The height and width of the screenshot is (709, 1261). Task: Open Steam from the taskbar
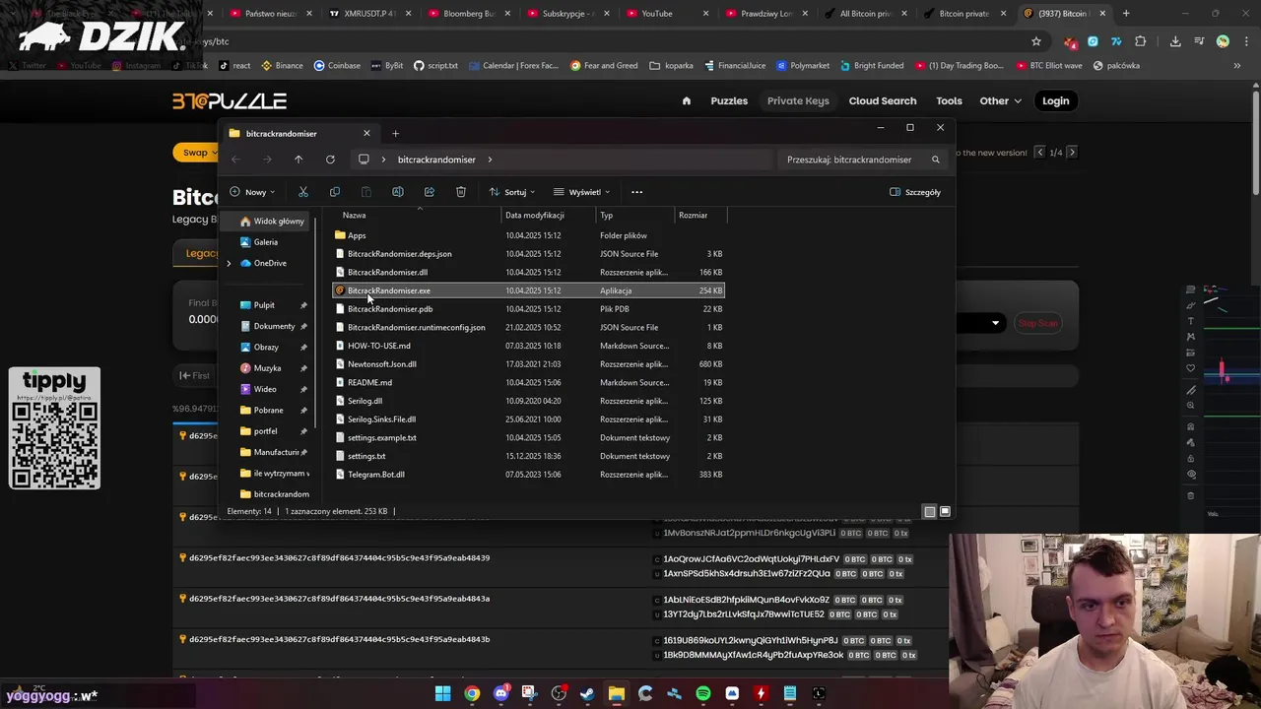pos(587,693)
